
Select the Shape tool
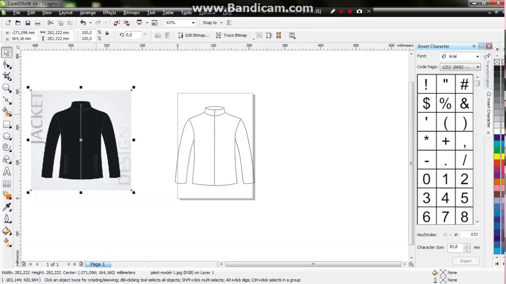click(7, 64)
